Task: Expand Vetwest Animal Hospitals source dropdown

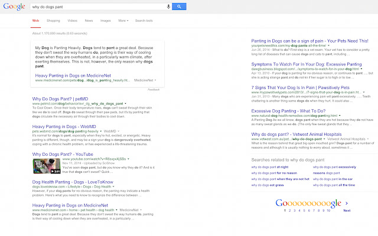Action: click(x=368, y=139)
